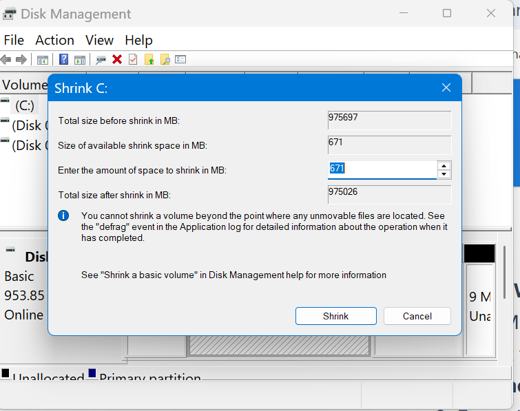
Task: Click the vertical scrollbar in disk pane
Action: coord(504,272)
